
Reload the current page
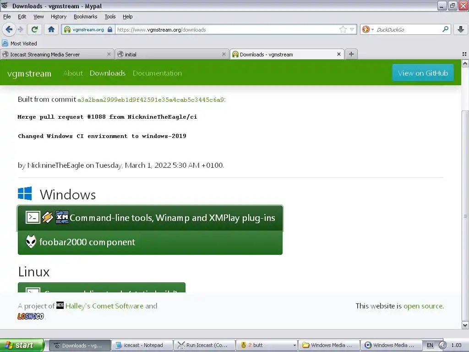click(34, 29)
